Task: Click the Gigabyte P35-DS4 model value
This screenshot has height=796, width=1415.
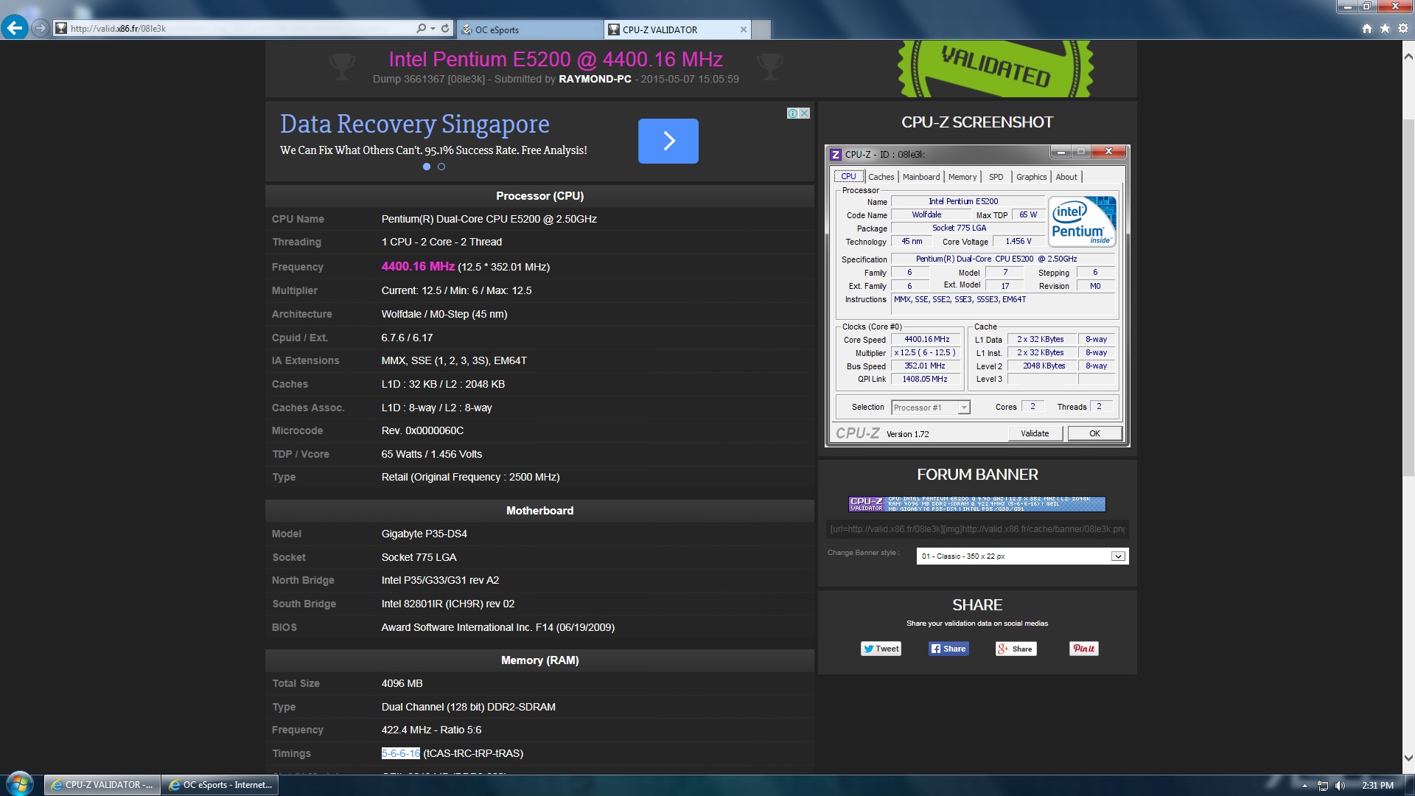Action: pos(424,534)
